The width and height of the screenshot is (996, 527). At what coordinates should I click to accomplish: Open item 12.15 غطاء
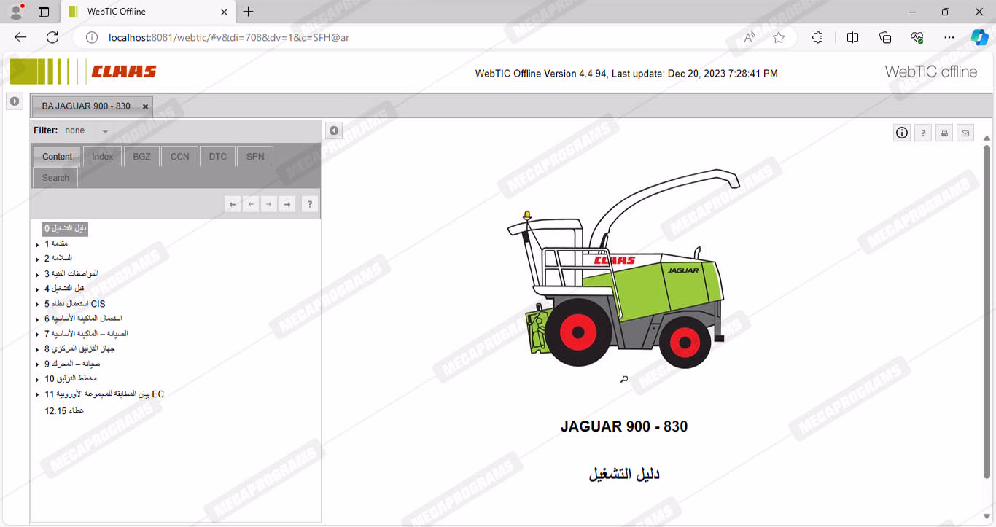point(64,411)
